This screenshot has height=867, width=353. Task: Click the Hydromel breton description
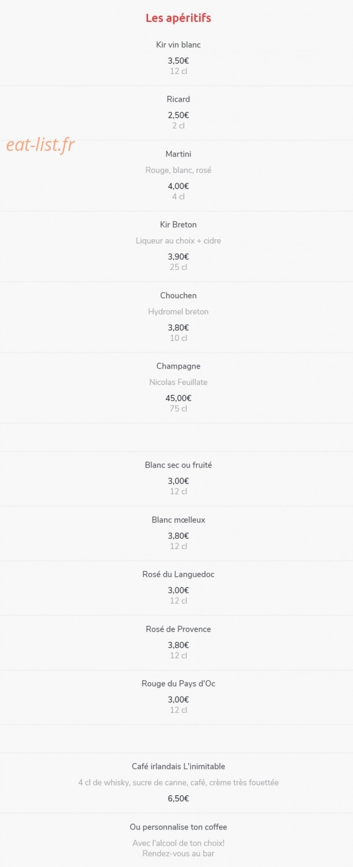[179, 312]
